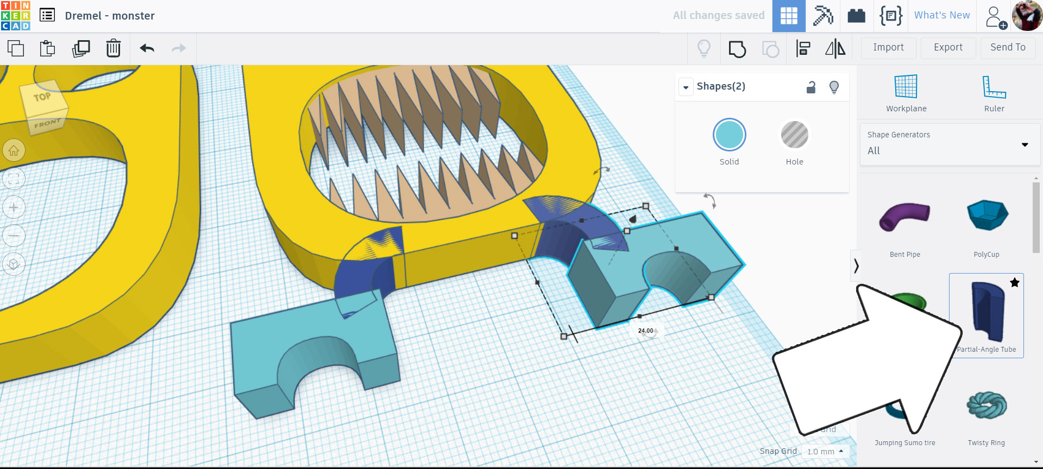This screenshot has height=469, width=1043.
Task: Undo the last action
Action: pyautogui.click(x=147, y=48)
